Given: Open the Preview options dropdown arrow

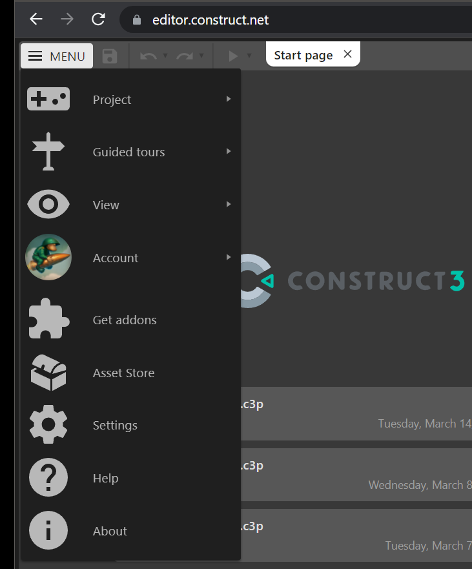Looking at the screenshot, I should (x=249, y=56).
